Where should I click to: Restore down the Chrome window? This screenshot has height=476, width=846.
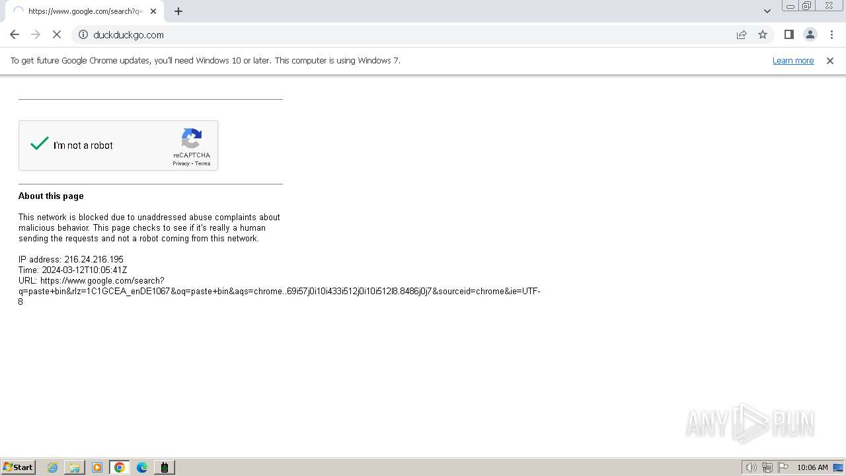coord(807,6)
